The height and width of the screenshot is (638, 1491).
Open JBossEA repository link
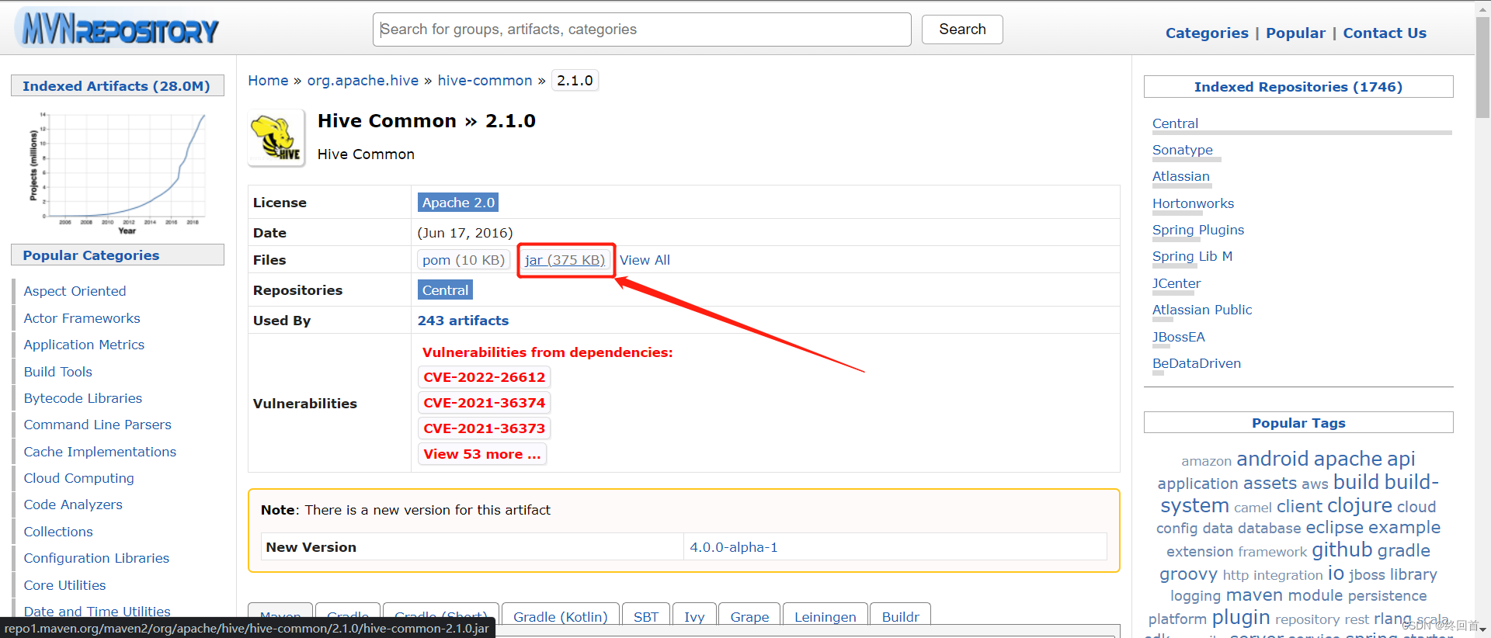pos(1178,337)
